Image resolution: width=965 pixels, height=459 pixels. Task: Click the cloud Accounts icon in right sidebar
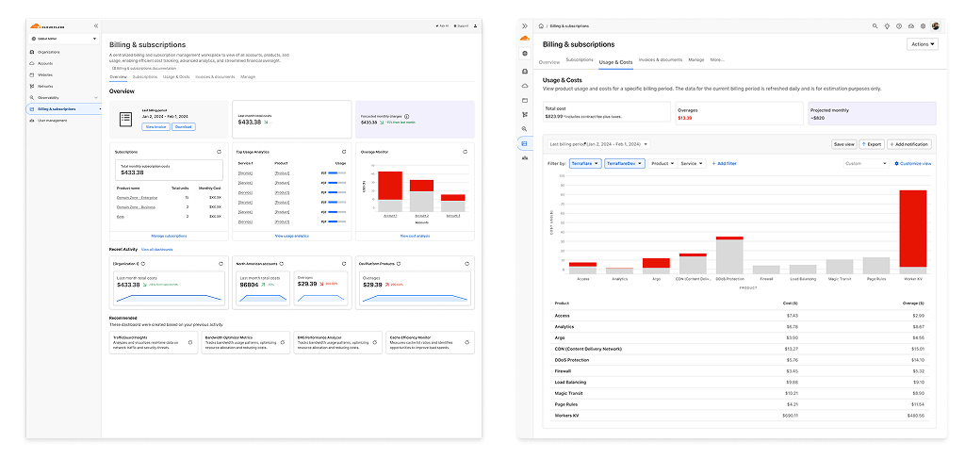coord(524,86)
